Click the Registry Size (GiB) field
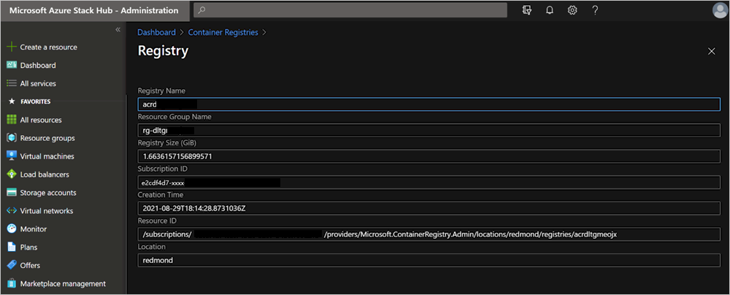730x295 pixels. (429, 156)
